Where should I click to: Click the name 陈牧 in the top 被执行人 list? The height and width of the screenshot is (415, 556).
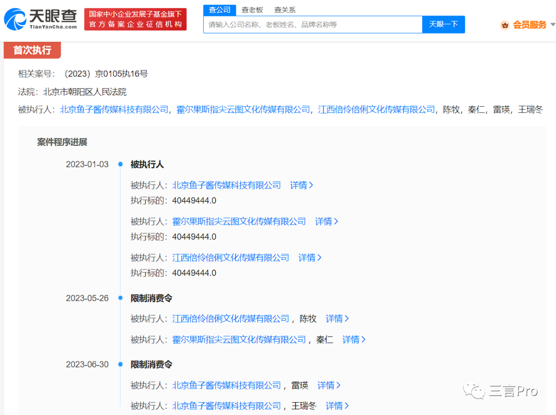click(x=451, y=110)
